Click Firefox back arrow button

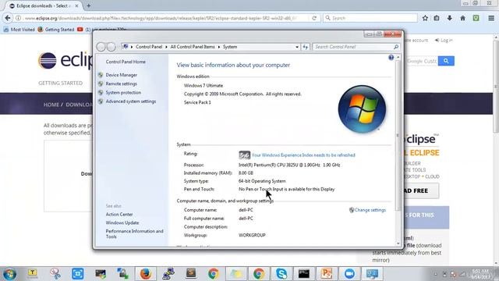[8, 18]
